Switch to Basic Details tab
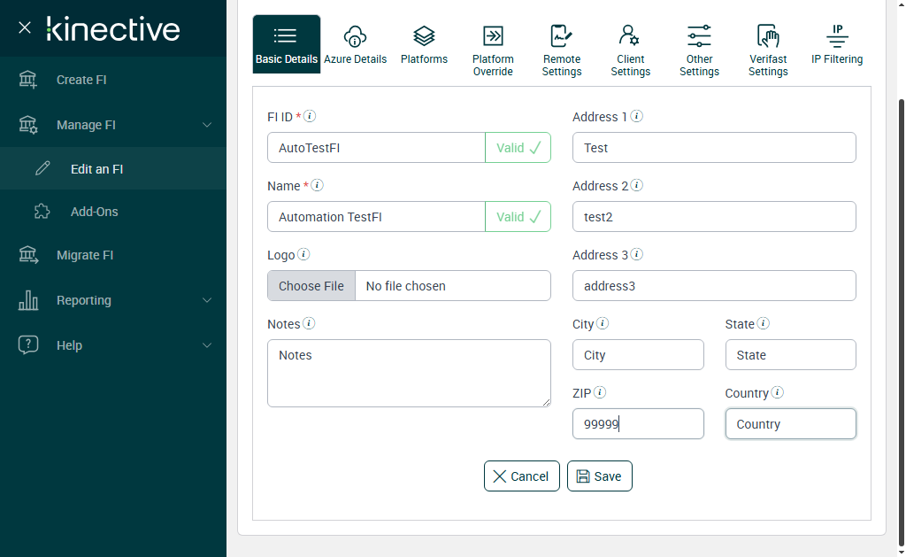This screenshot has height=557, width=906. tap(287, 44)
